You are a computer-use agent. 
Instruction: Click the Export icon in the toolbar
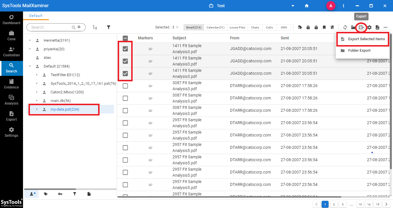click(x=361, y=28)
